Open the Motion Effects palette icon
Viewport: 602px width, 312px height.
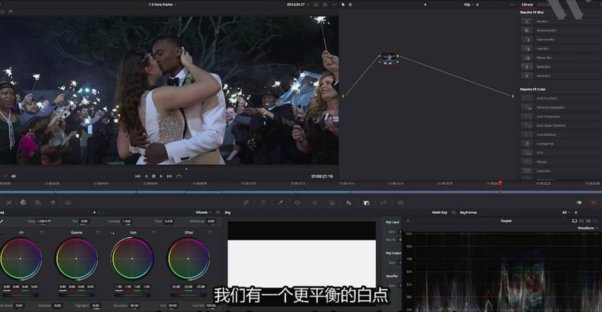[x=68, y=202]
